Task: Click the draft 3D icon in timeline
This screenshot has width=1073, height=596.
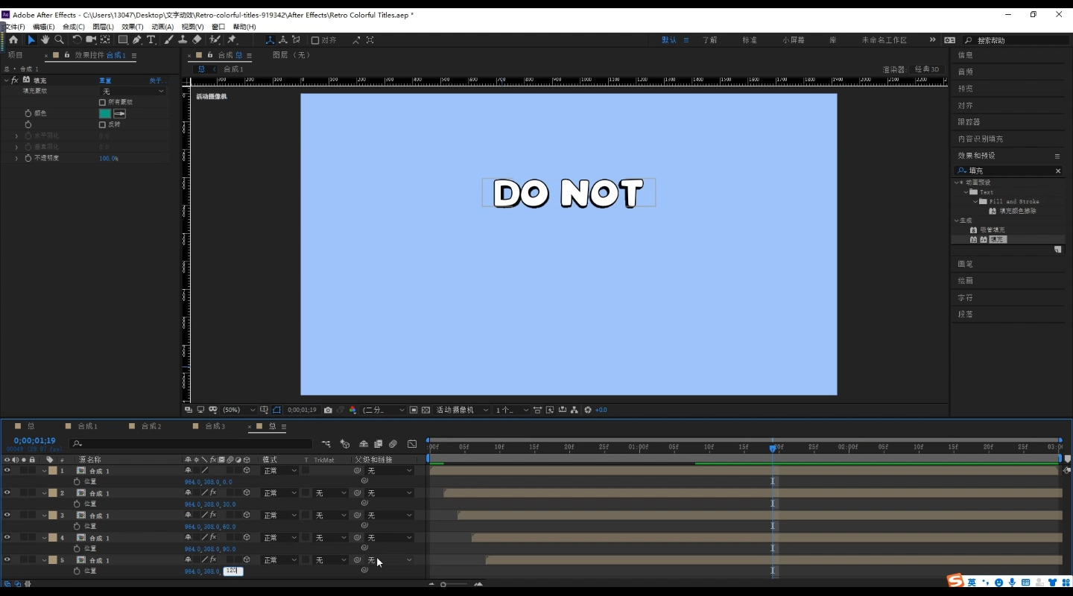Action: click(345, 444)
